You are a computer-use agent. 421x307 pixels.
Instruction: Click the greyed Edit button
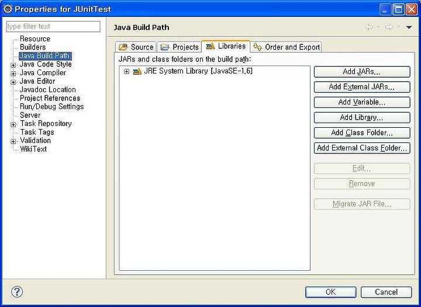click(362, 169)
